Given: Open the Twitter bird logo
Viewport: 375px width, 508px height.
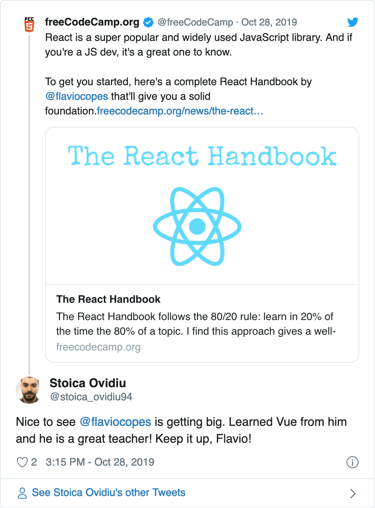Looking at the screenshot, I should 352,22.
